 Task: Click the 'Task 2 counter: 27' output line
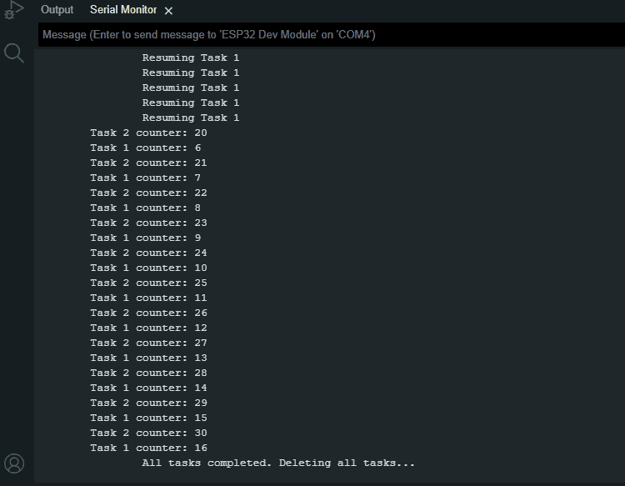tap(148, 343)
